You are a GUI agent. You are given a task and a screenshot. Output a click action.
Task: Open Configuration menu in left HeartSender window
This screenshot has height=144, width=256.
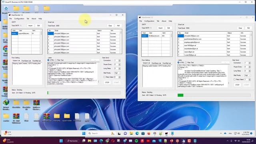click(19, 19)
